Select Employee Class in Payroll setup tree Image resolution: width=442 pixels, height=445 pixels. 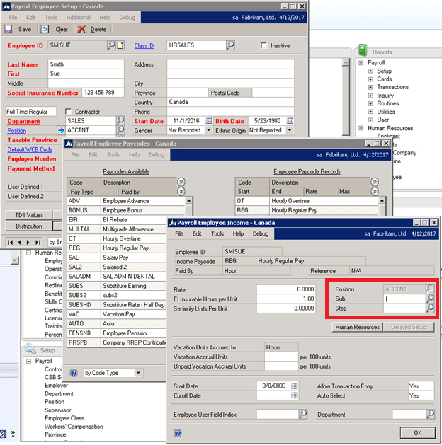pos(64,418)
